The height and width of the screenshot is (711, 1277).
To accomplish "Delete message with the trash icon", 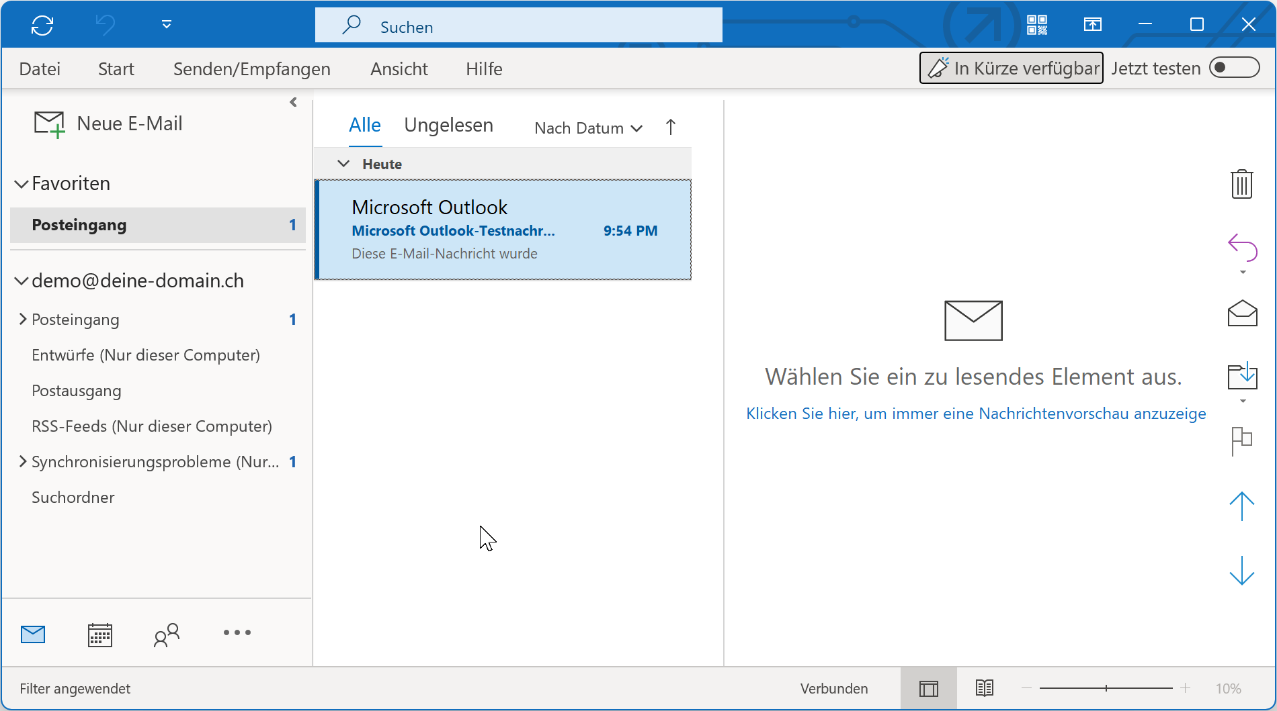I will [x=1242, y=183].
